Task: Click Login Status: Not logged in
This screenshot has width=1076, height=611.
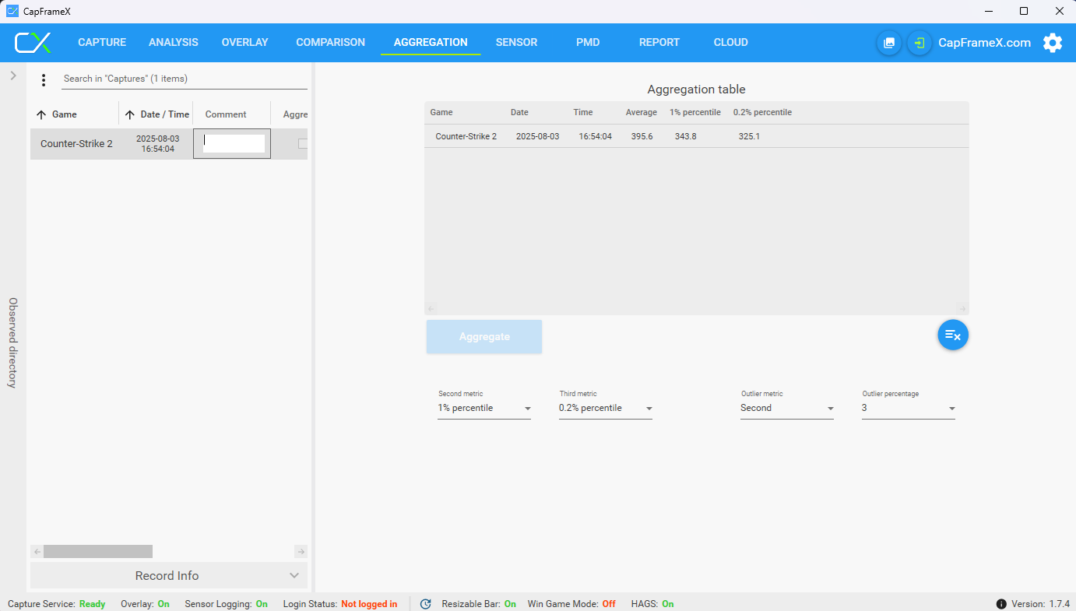Action: pos(340,604)
